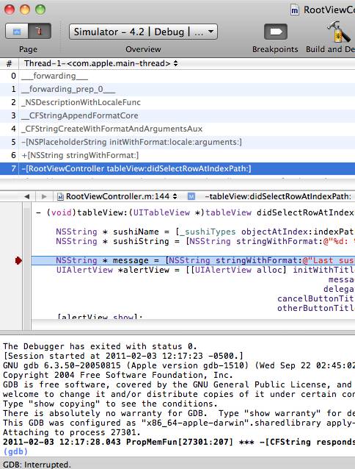
Task: Click the yellow minimize window button
Action: [25, 10]
